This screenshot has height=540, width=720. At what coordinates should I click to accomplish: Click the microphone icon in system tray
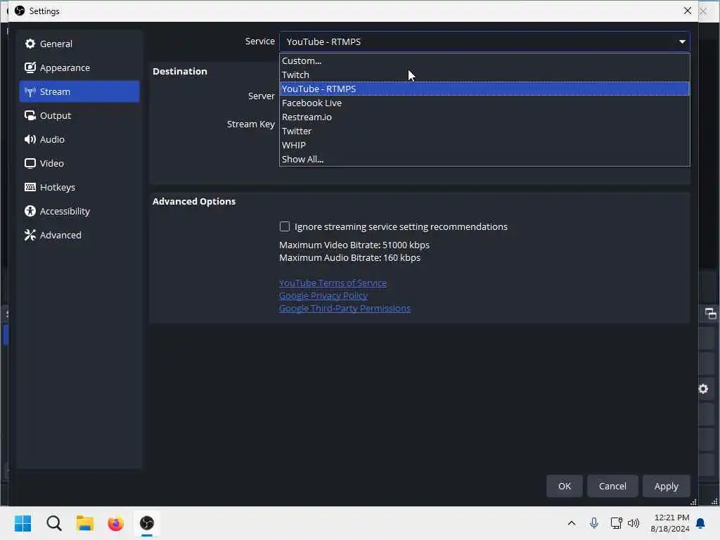pyautogui.click(x=594, y=523)
